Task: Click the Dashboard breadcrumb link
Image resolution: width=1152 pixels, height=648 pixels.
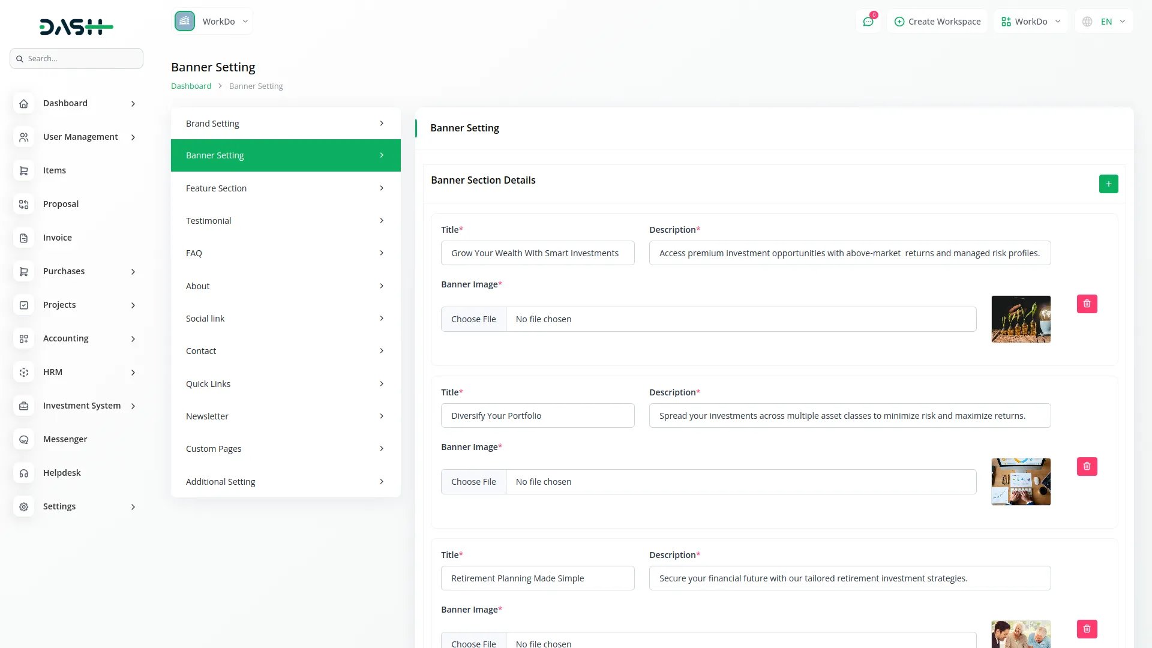Action: (x=191, y=86)
